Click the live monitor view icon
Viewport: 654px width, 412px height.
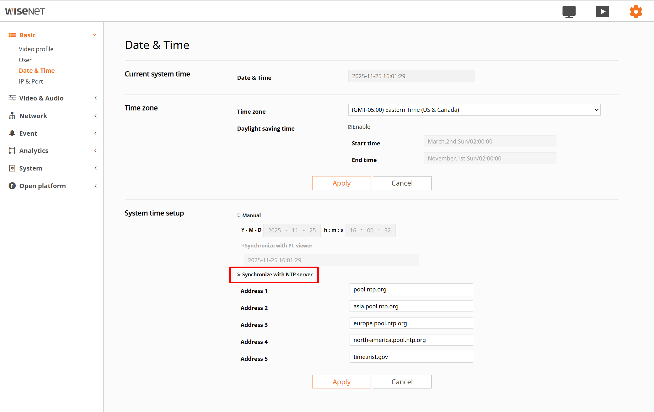point(569,12)
